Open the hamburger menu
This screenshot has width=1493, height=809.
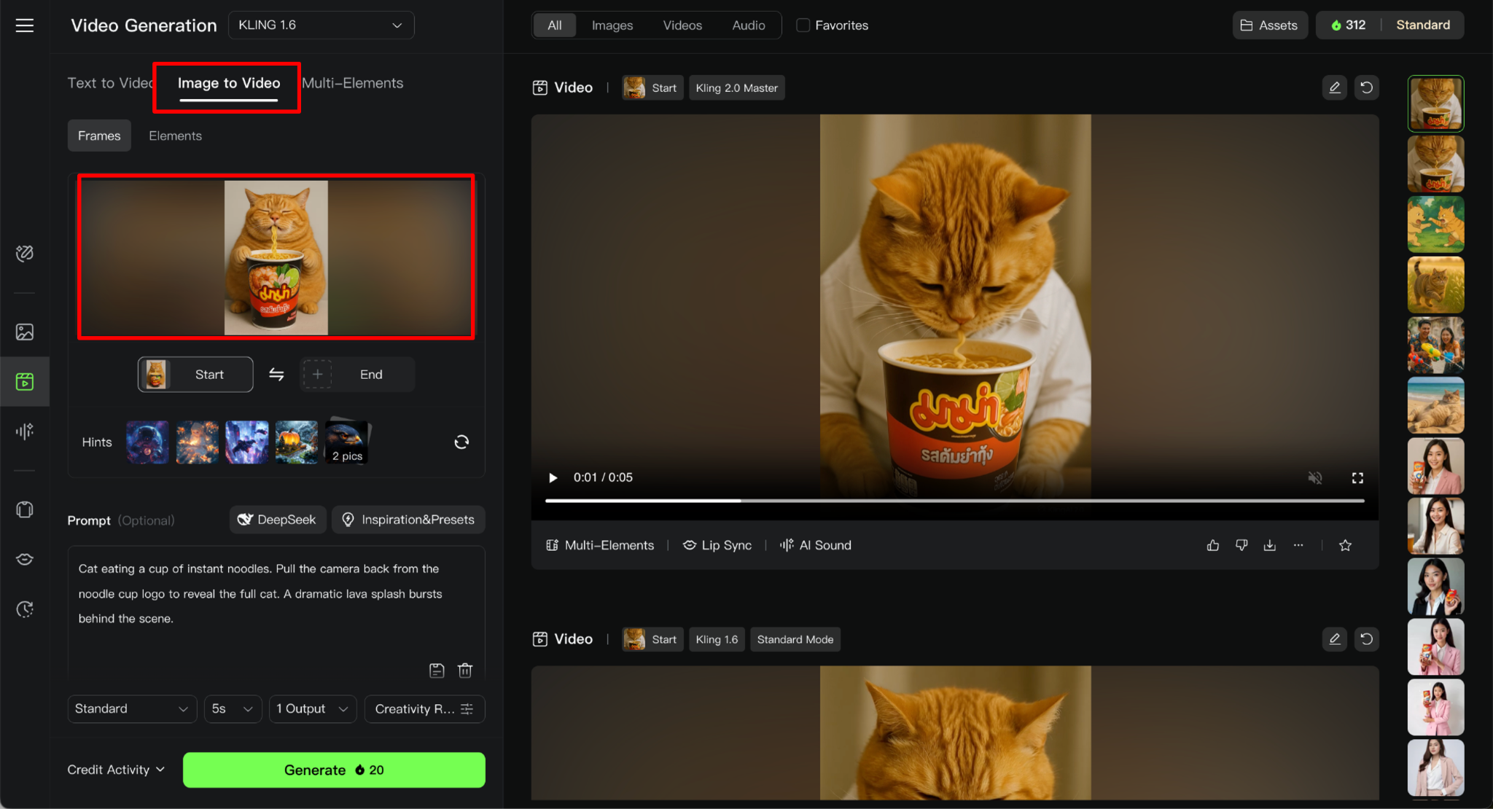point(25,26)
